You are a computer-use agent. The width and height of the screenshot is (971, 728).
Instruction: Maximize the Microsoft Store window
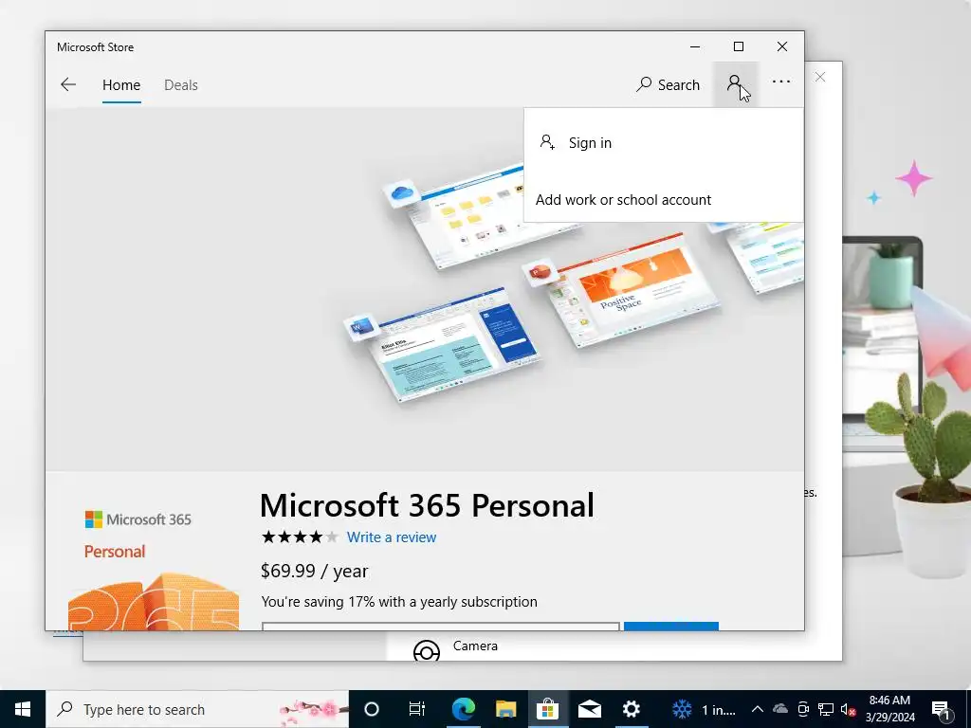pyautogui.click(x=738, y=46)
